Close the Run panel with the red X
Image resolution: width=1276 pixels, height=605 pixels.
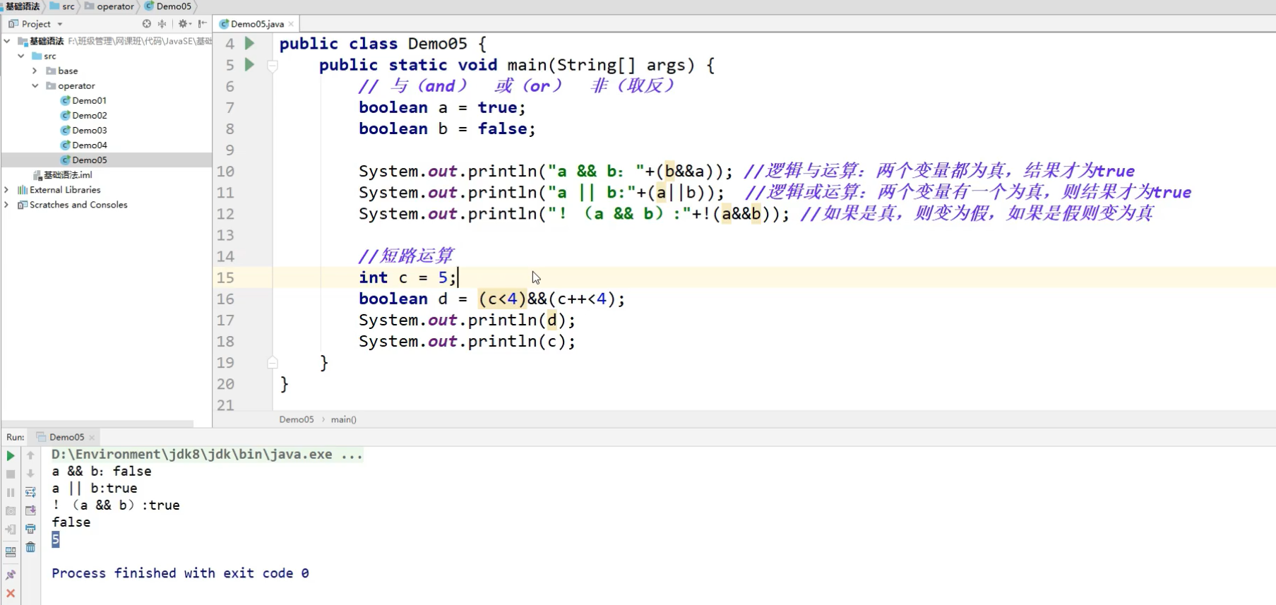(x=11, y=593)
